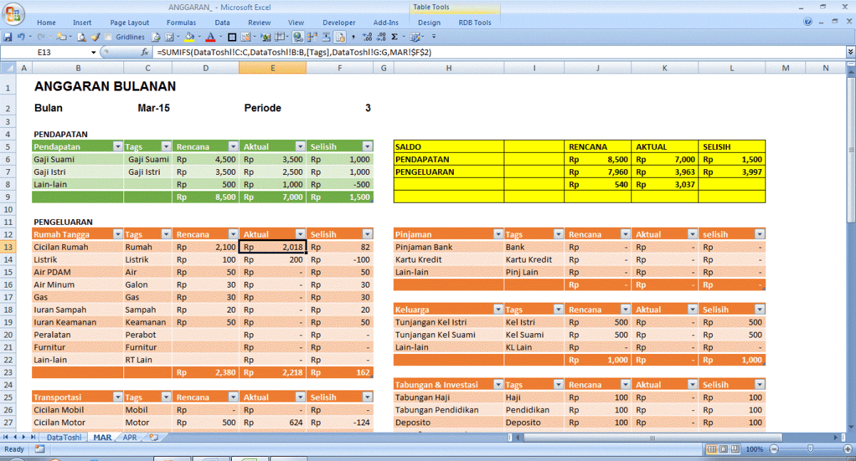Click the Undo arrow icon
Viewport: 856px width, 461px height.
(x=21, y=36)
